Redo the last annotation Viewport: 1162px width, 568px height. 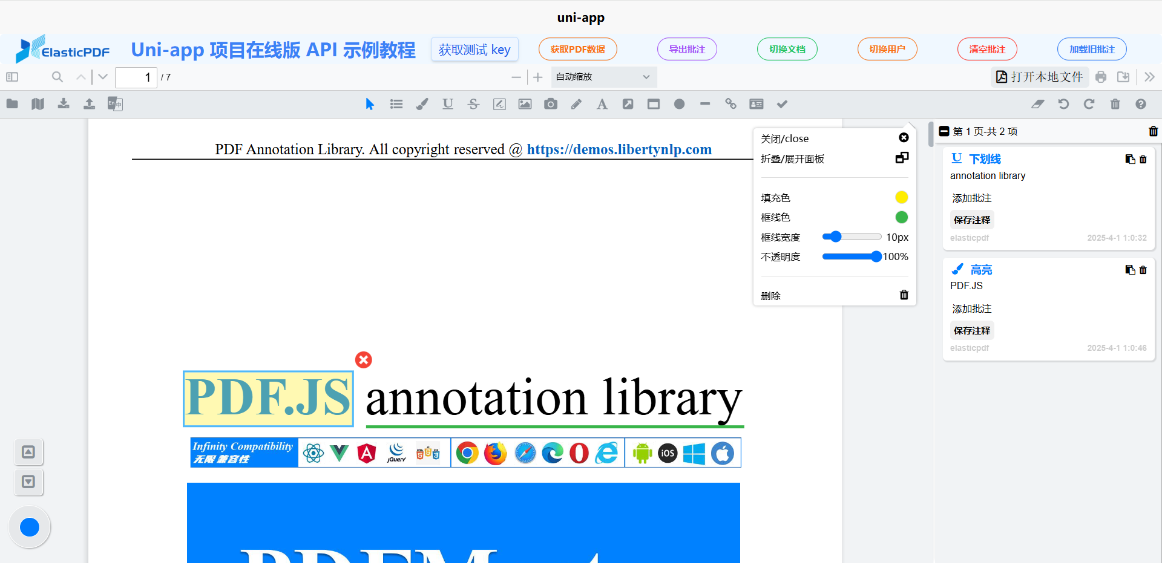[x=1089, y=103]
